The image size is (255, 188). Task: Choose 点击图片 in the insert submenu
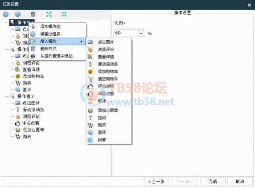coord(106,42)
